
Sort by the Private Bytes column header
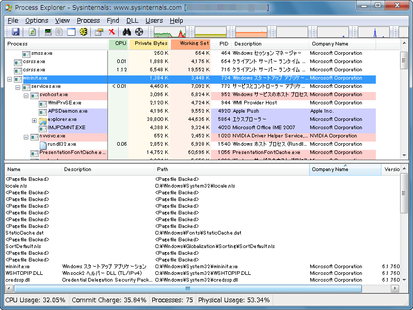click(x=150, y=44)
